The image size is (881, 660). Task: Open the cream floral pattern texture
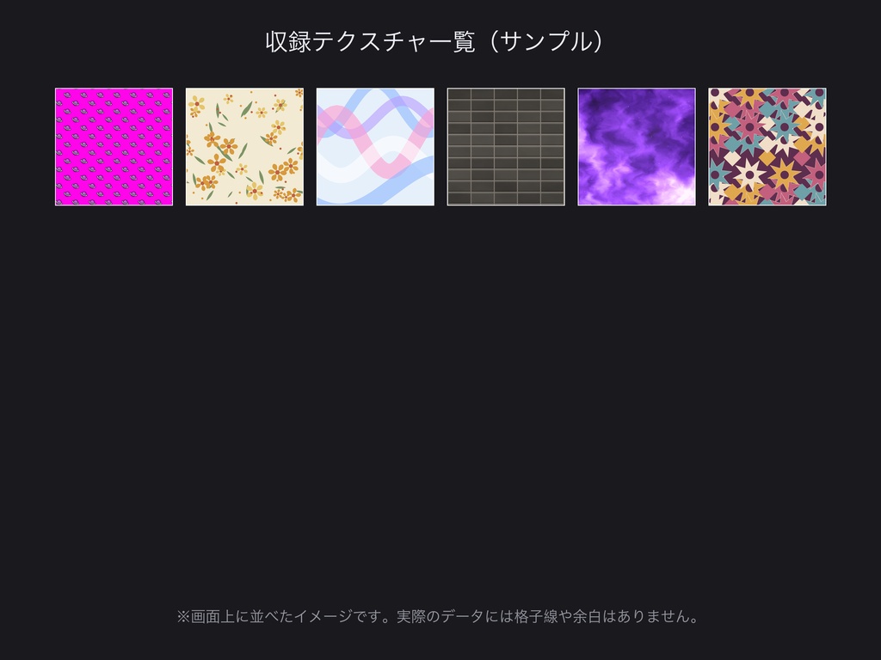coord(244,147)
